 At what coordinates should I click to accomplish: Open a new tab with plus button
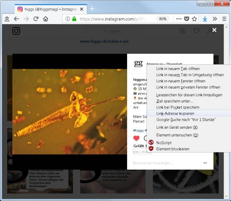coord(92,9)
